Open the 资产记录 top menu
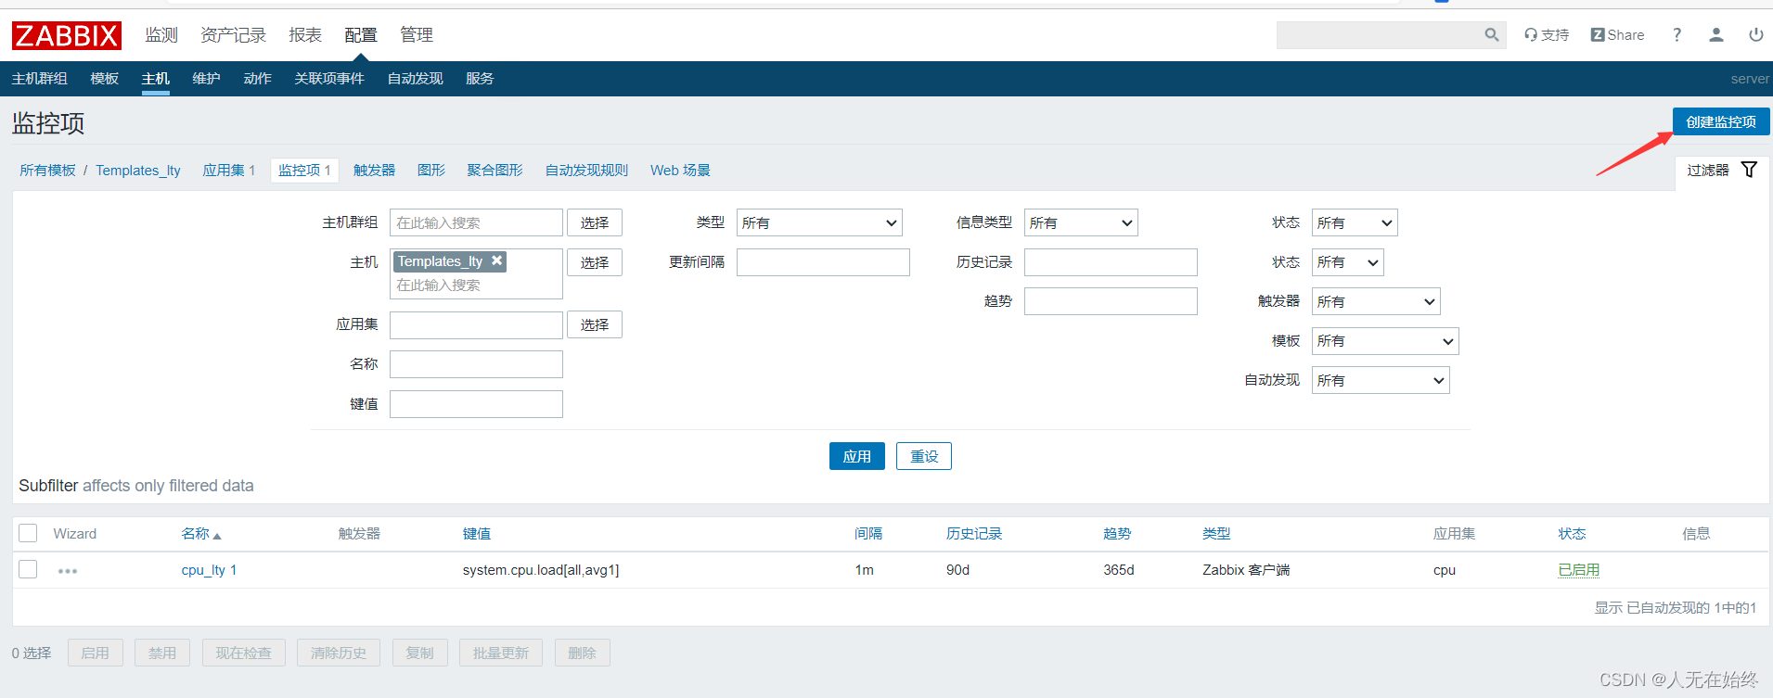1773x698 pixels. pyautogui.click(x=233, y=35)
